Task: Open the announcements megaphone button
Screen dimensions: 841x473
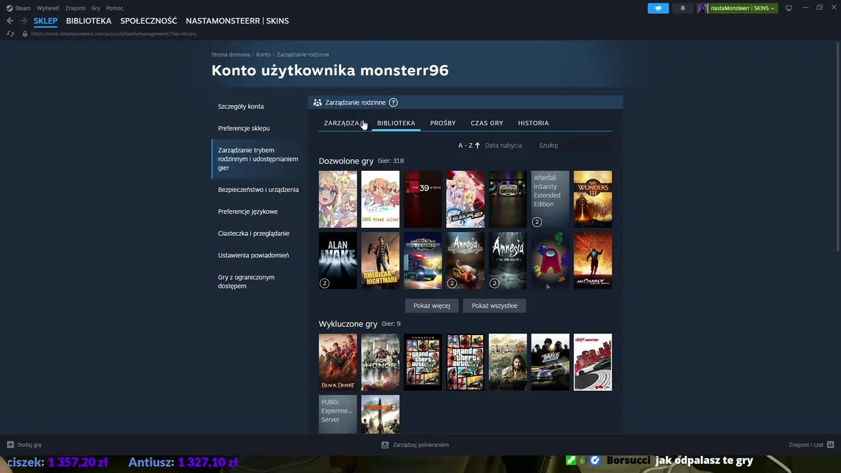Action: pyautogui.click(x=658, y=8)
